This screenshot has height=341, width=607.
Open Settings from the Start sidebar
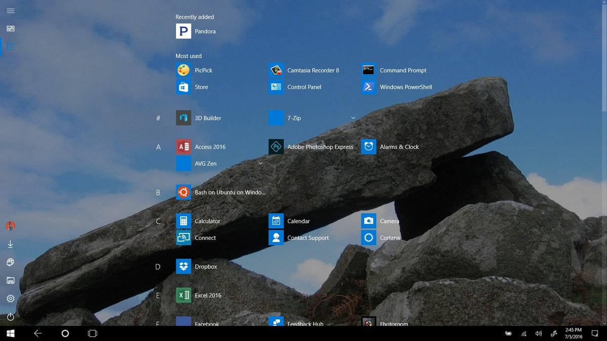point(10,299)
